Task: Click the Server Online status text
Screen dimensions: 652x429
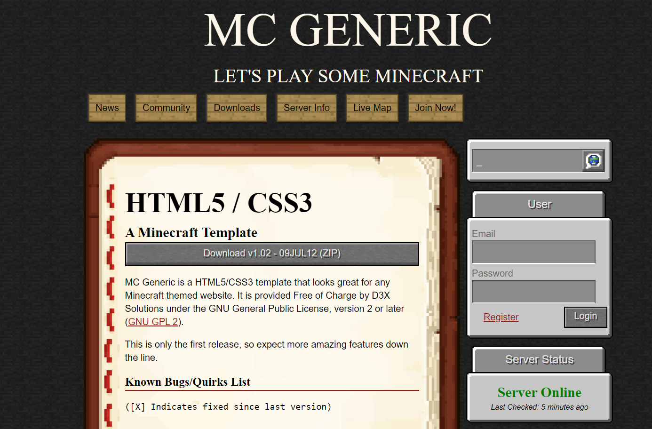Action: click(x=539, y=392)
